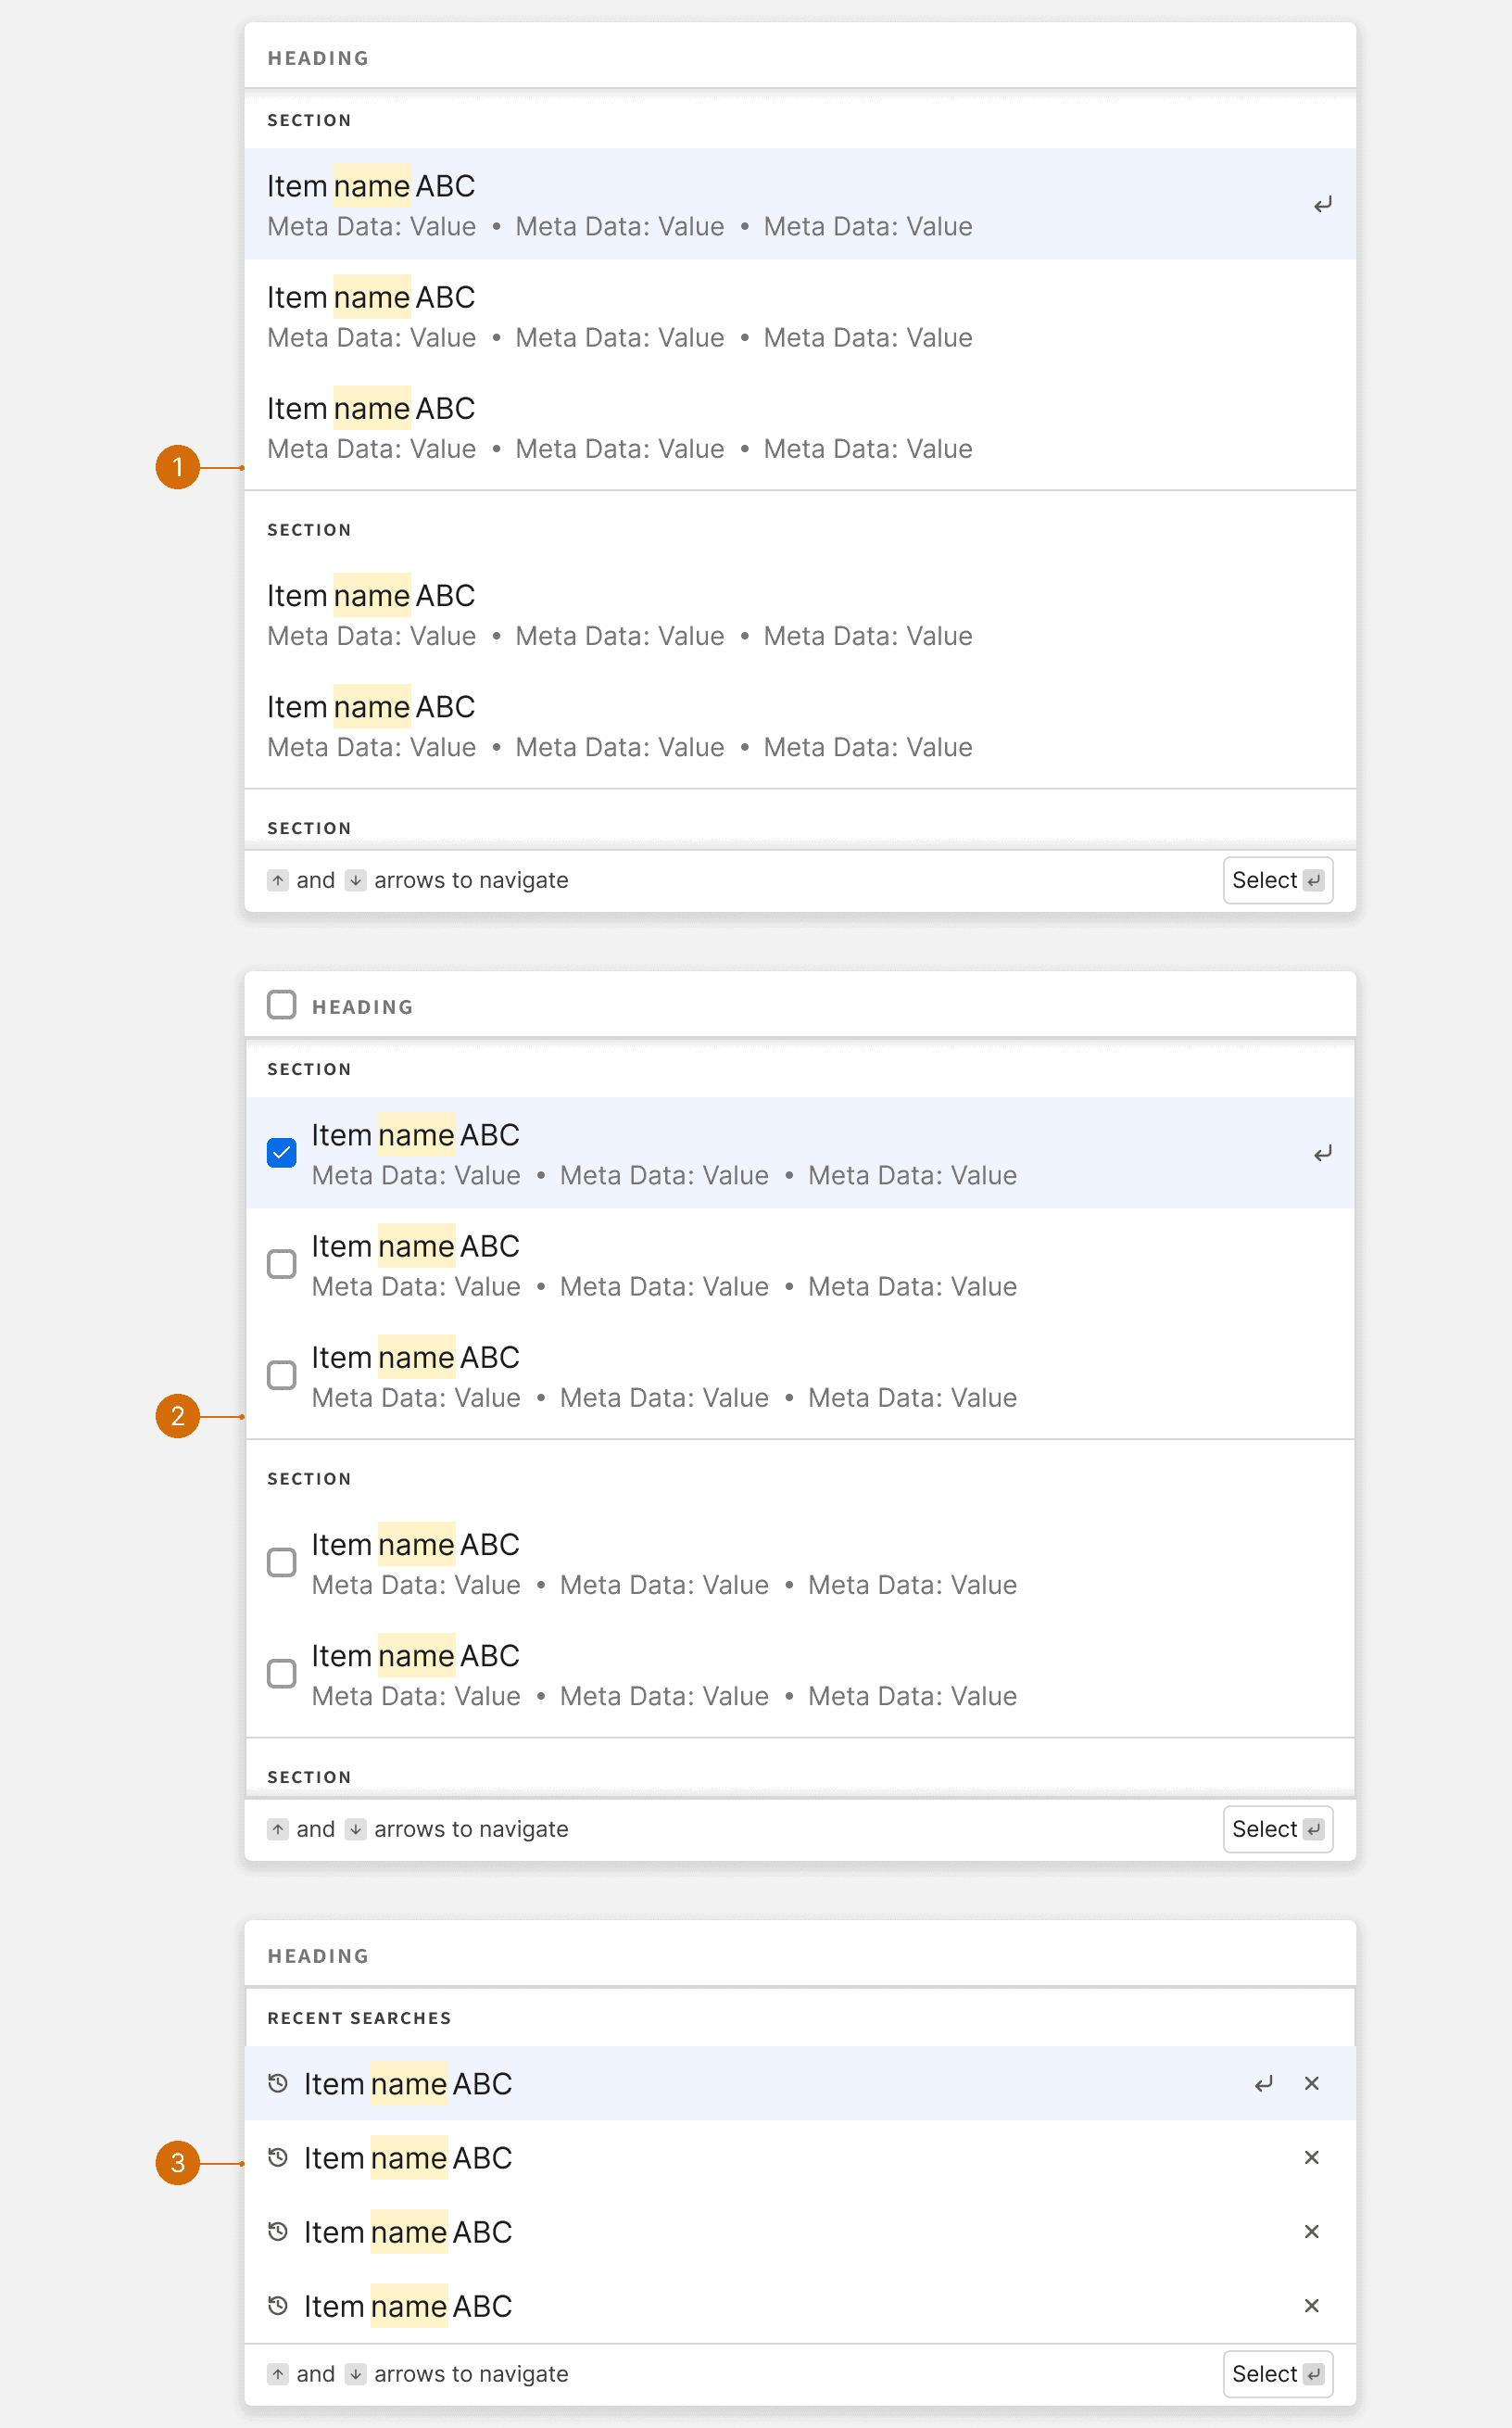Click history icon of first recent search
This screenshot has height=2428, width=1512.
[278, 2083]
